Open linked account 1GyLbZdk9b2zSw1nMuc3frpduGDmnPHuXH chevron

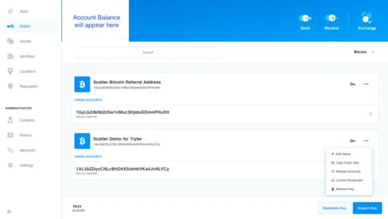tap(371, 114)
